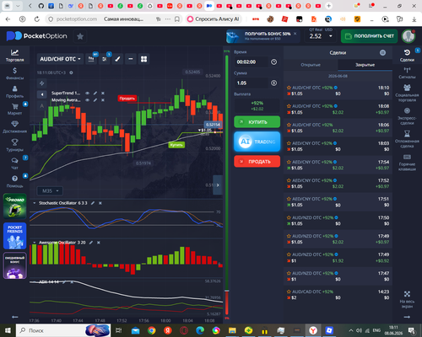This screenshot has height=337, width=422.
Task: Collapse indicator list with left arrow
Action: coord(42,94)
